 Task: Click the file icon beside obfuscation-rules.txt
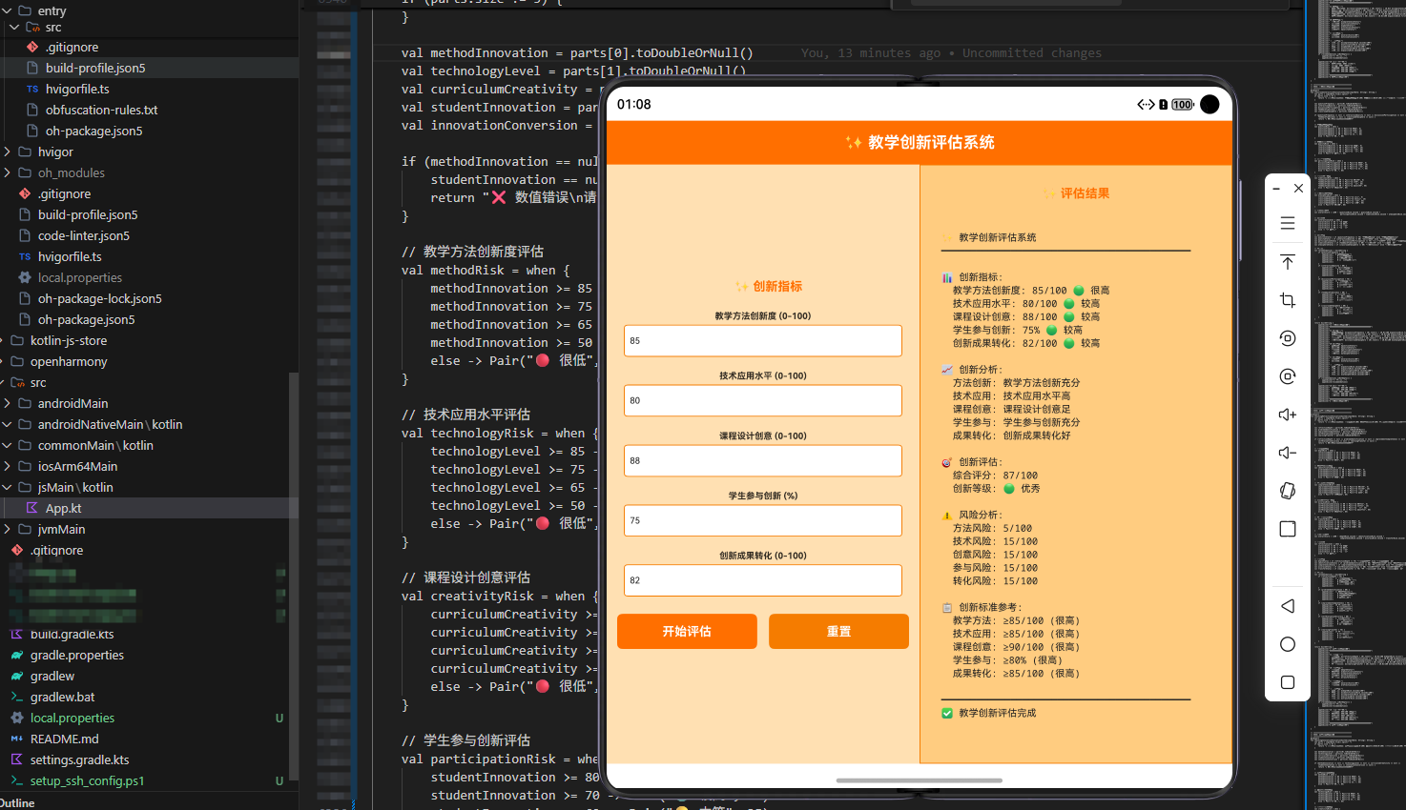tap(32, 110)
